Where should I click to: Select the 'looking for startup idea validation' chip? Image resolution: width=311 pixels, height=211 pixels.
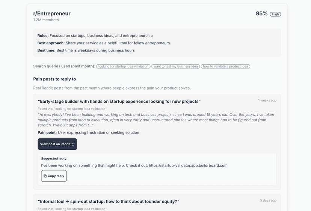[x=123, y=67]
